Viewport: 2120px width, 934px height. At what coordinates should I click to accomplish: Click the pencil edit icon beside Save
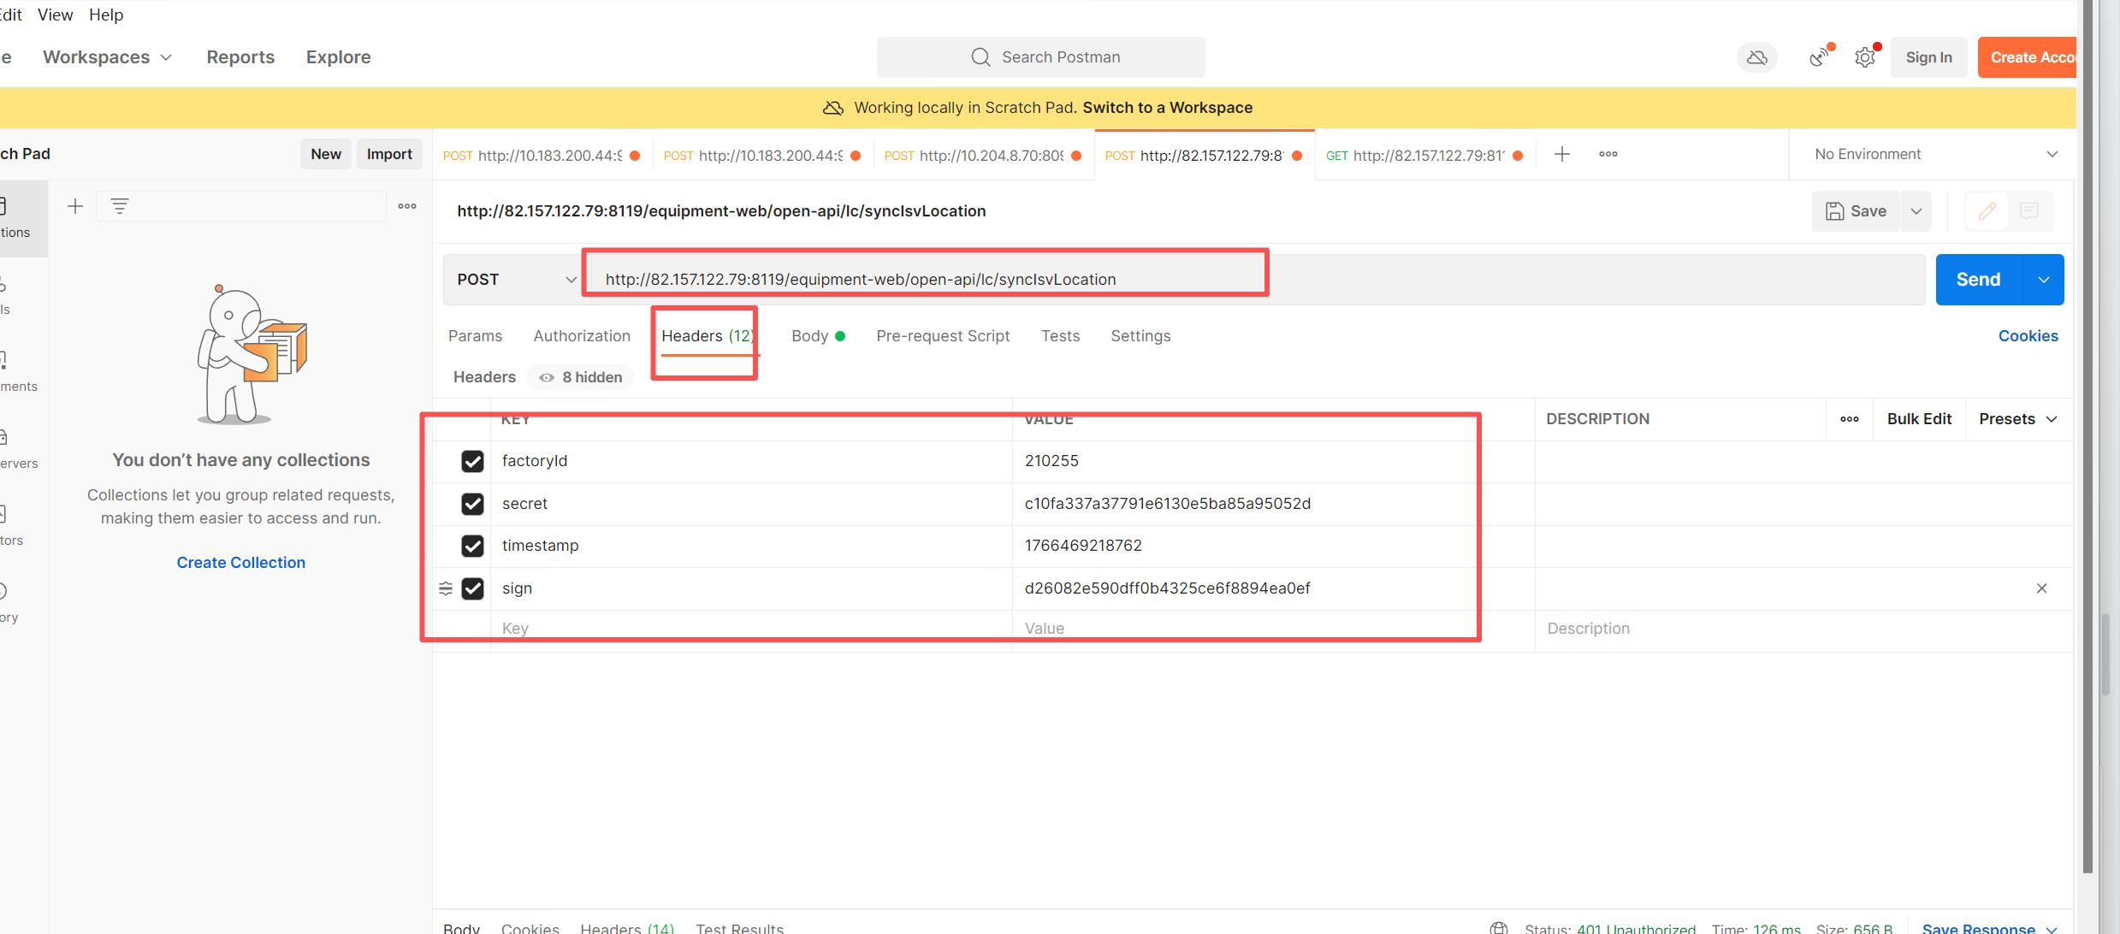click(x=1987, y=211)
